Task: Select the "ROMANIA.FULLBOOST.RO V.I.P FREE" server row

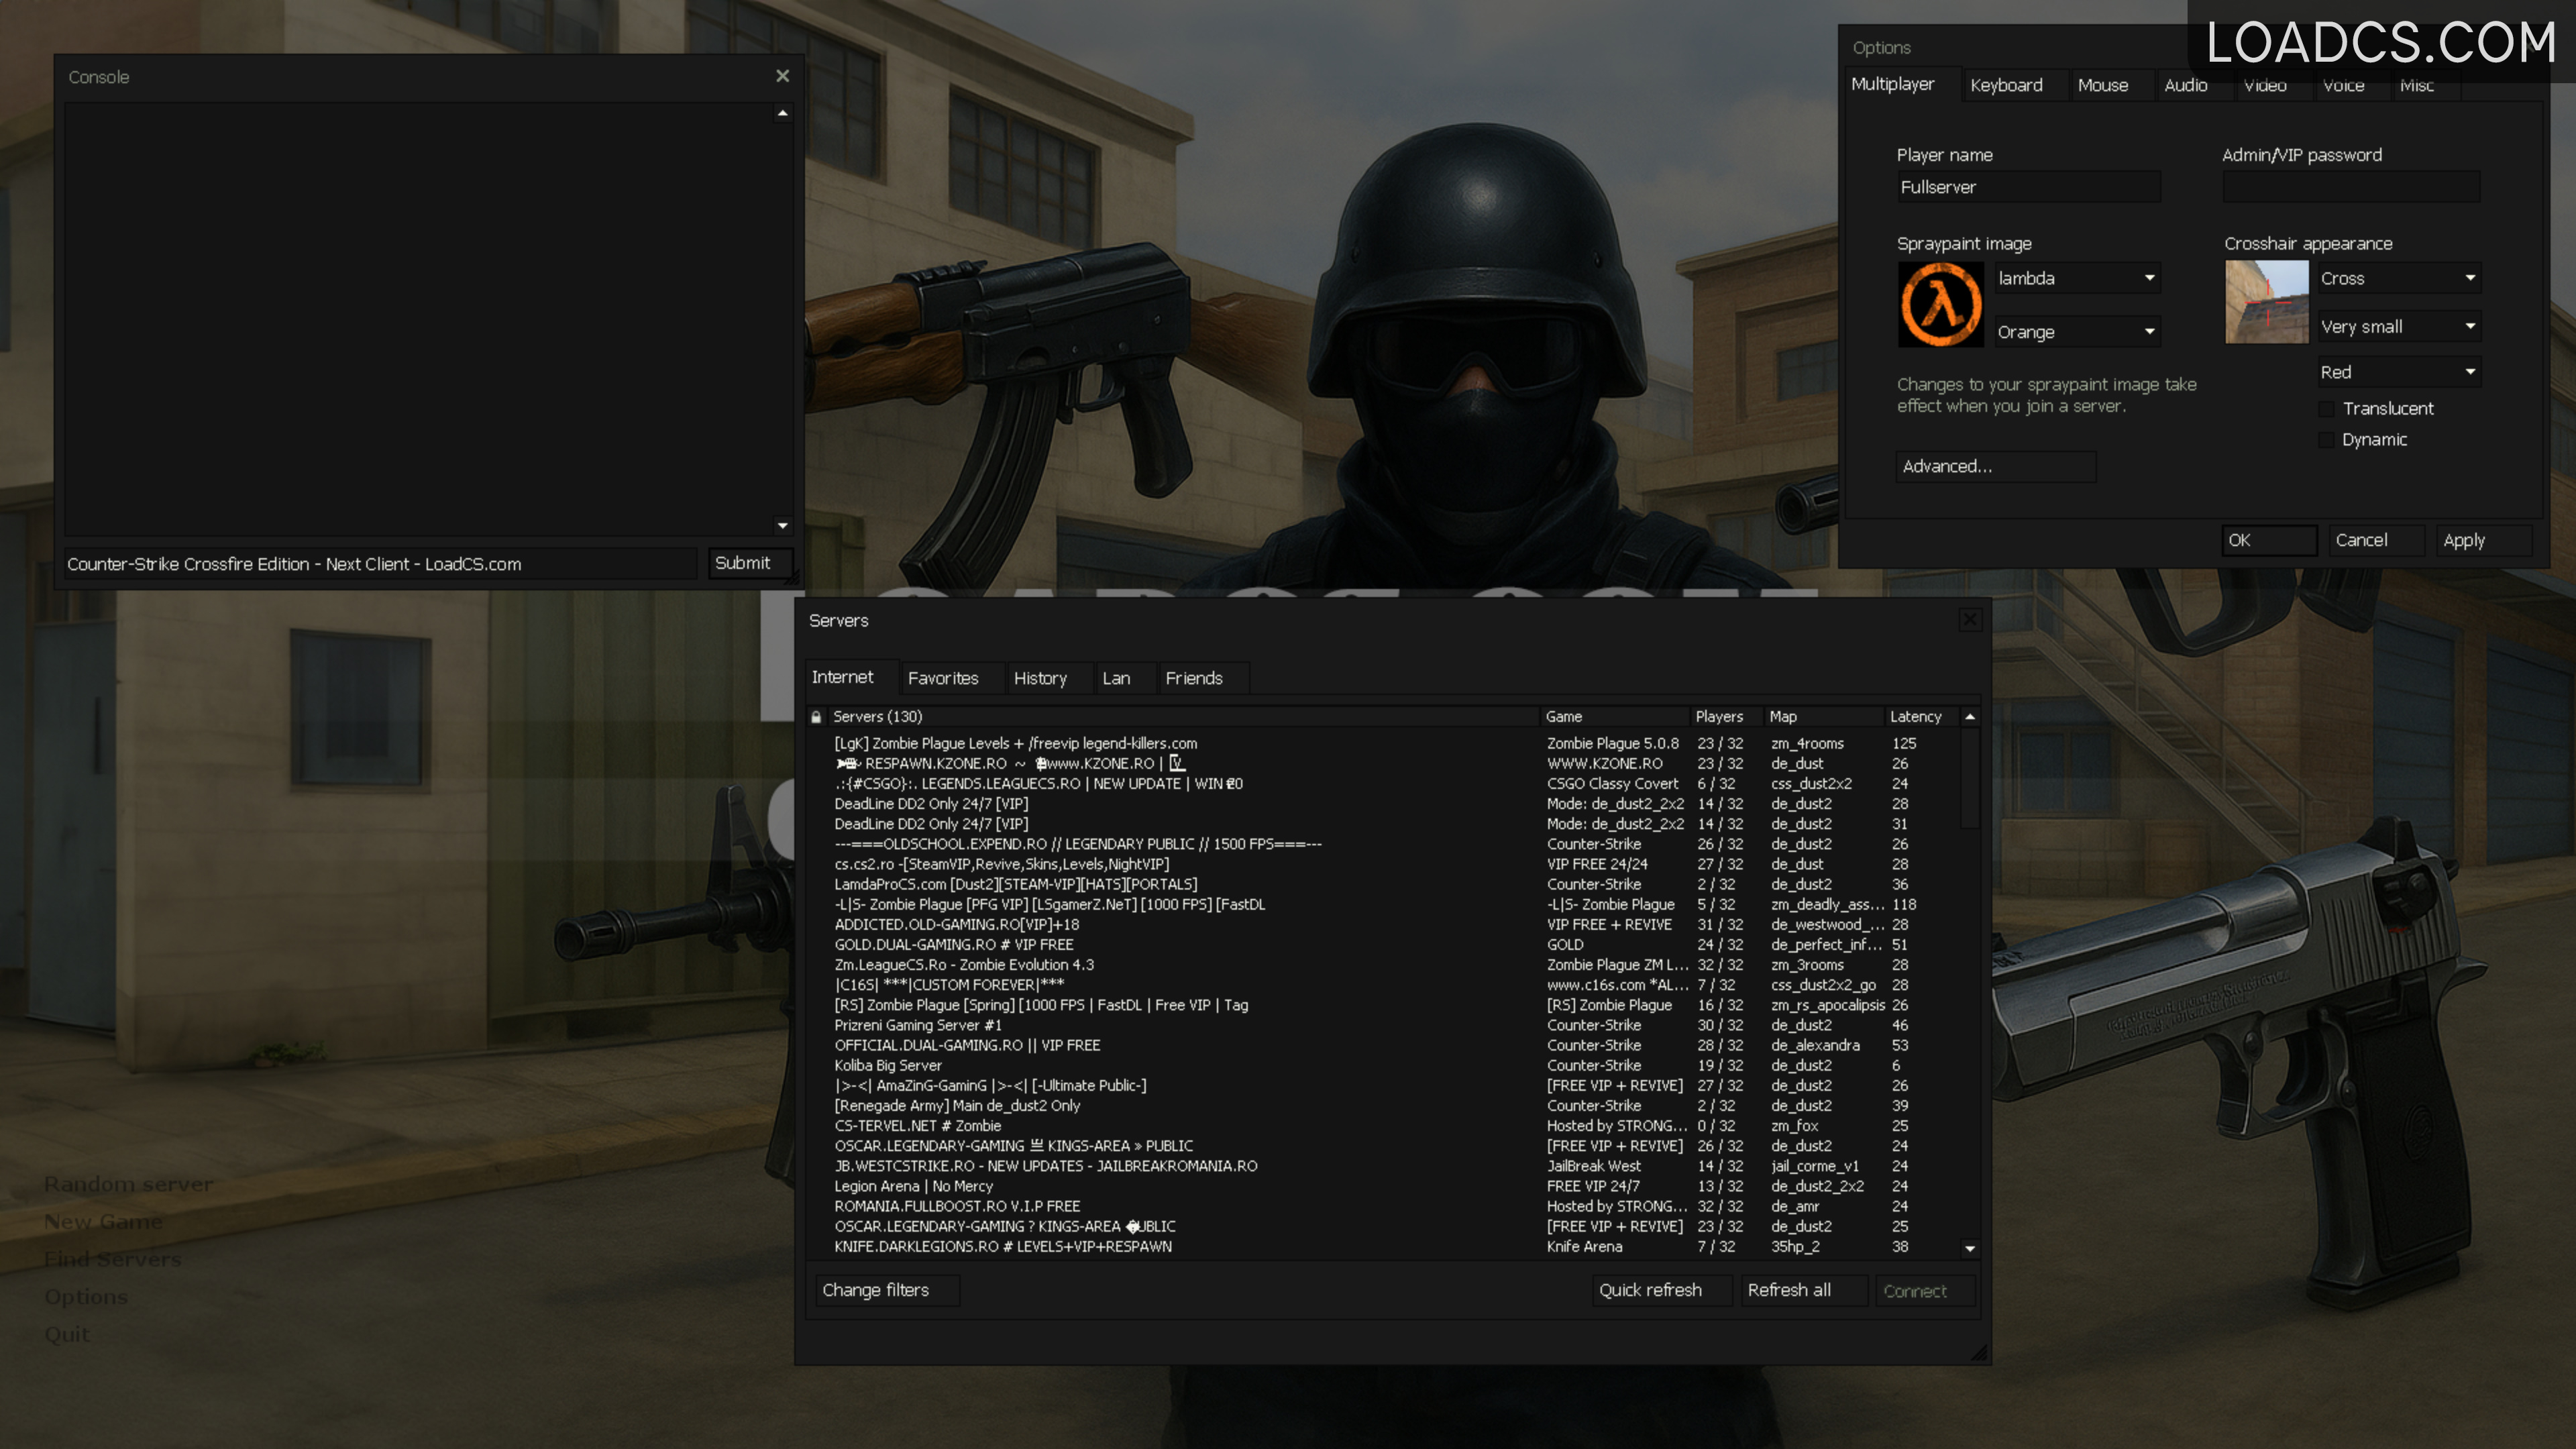Action: tap(1384, 1207)
